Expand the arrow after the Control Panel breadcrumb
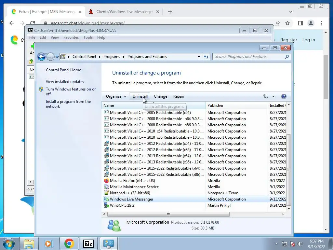Screen dimensions: 333x250 [100, 57]
